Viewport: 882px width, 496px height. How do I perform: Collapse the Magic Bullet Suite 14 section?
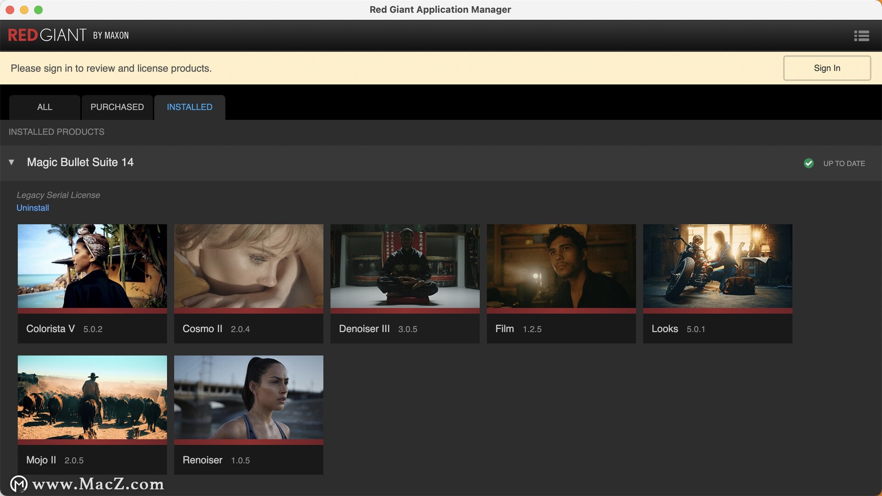(x=11, y=162)
